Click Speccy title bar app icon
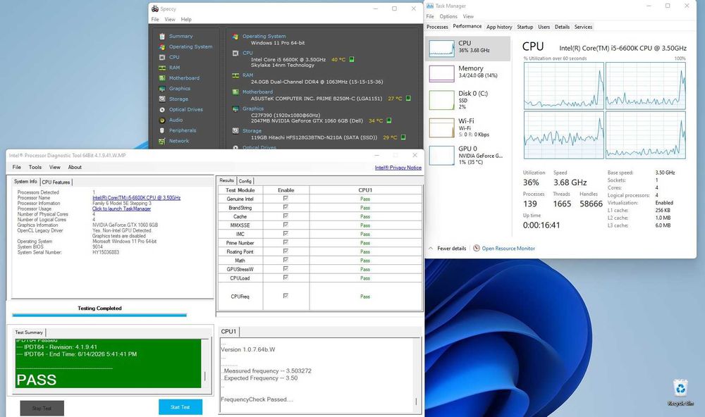705x417 pixels. click(x=155, y=8)
